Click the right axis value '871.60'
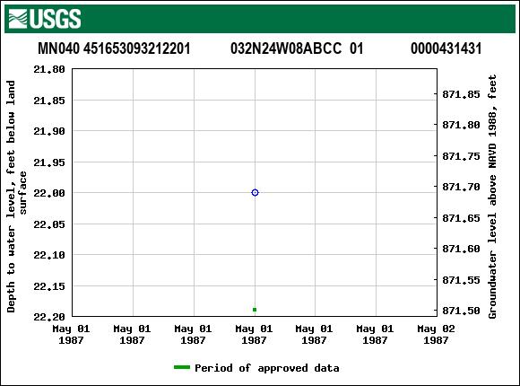This screenshot has height=386, width=520. (x=461, y=249)
